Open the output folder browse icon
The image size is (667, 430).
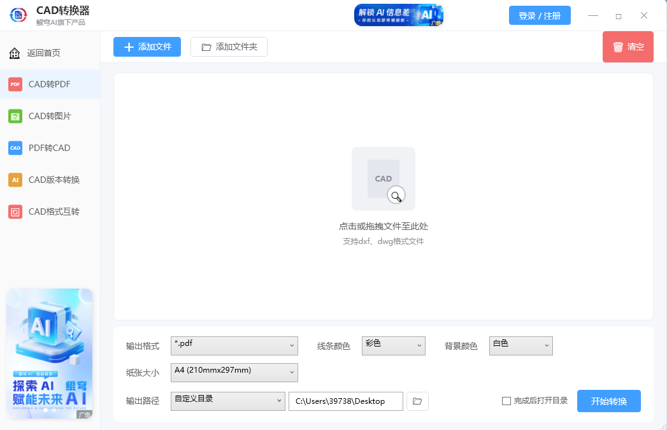[417, 401]
